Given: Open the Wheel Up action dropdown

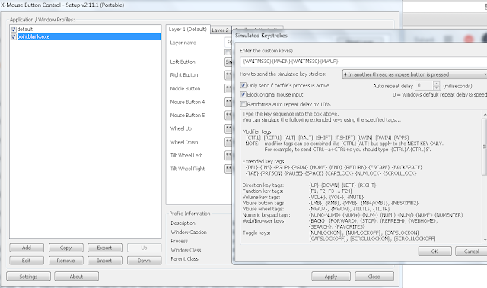Looking at the screenshot, I should 228,128.
